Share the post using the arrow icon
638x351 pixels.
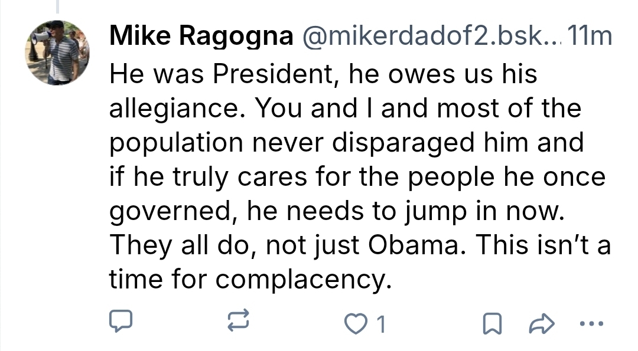point(539,323)
